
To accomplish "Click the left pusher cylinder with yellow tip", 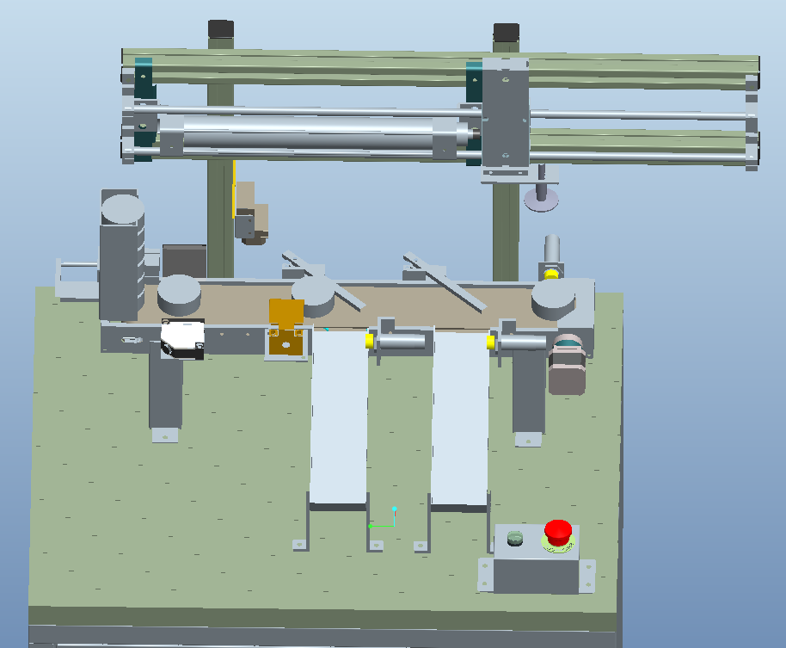I will pyautogui.click(x=396, y=342).
